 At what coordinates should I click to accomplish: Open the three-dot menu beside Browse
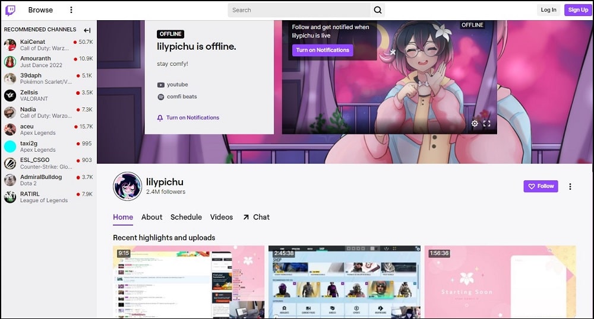tap(71, 10)
